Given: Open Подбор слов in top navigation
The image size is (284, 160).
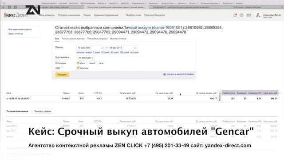Looking at the screenshot, I should point(133,15).
